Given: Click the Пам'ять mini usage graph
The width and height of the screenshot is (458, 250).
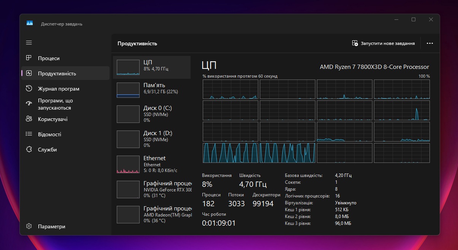Looking at the screenshot, I should pyautogui.click(x=128, y=90).
